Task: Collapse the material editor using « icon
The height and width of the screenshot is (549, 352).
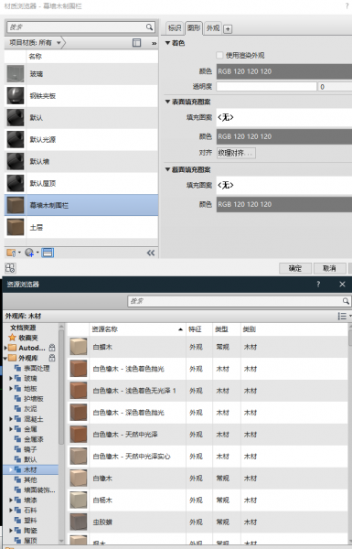Action: click(151, 253)
